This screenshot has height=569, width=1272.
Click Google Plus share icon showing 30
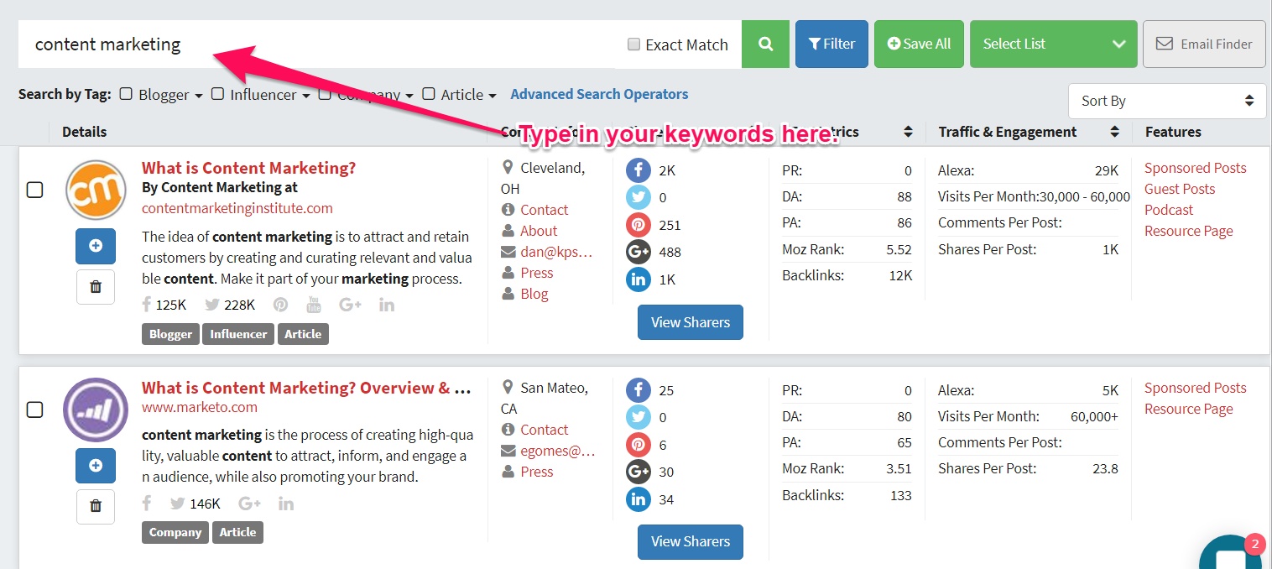coord(639,472)
